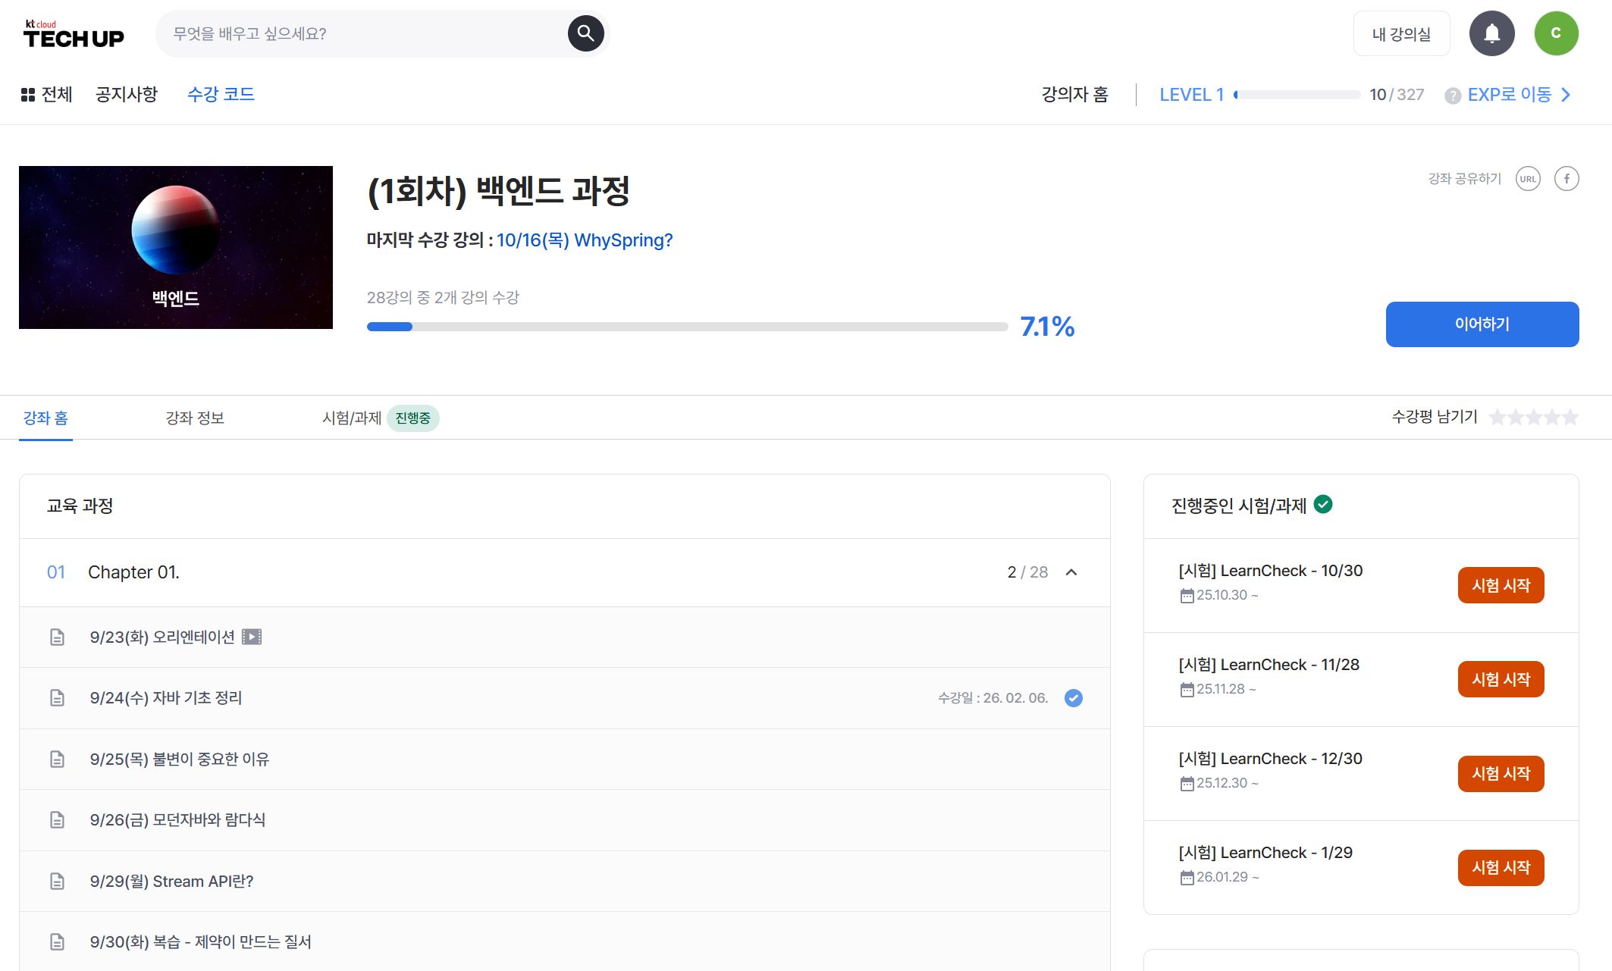
Task: Switch to 강좌 정보 tab
Action: [x=195, y=418]
